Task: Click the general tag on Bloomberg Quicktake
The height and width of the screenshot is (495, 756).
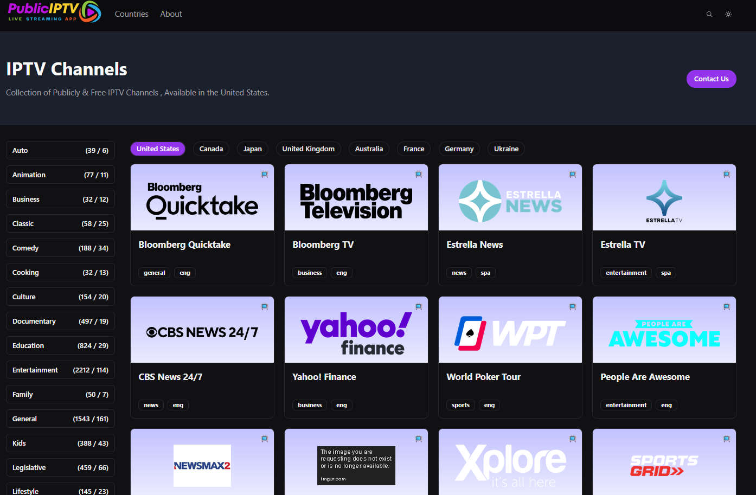Action: click(x=154, y=273)
